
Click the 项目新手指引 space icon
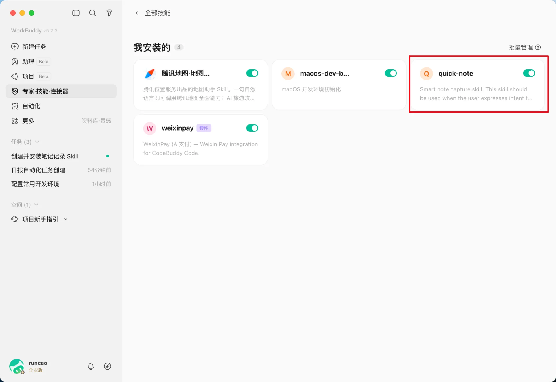pos(15,219)
